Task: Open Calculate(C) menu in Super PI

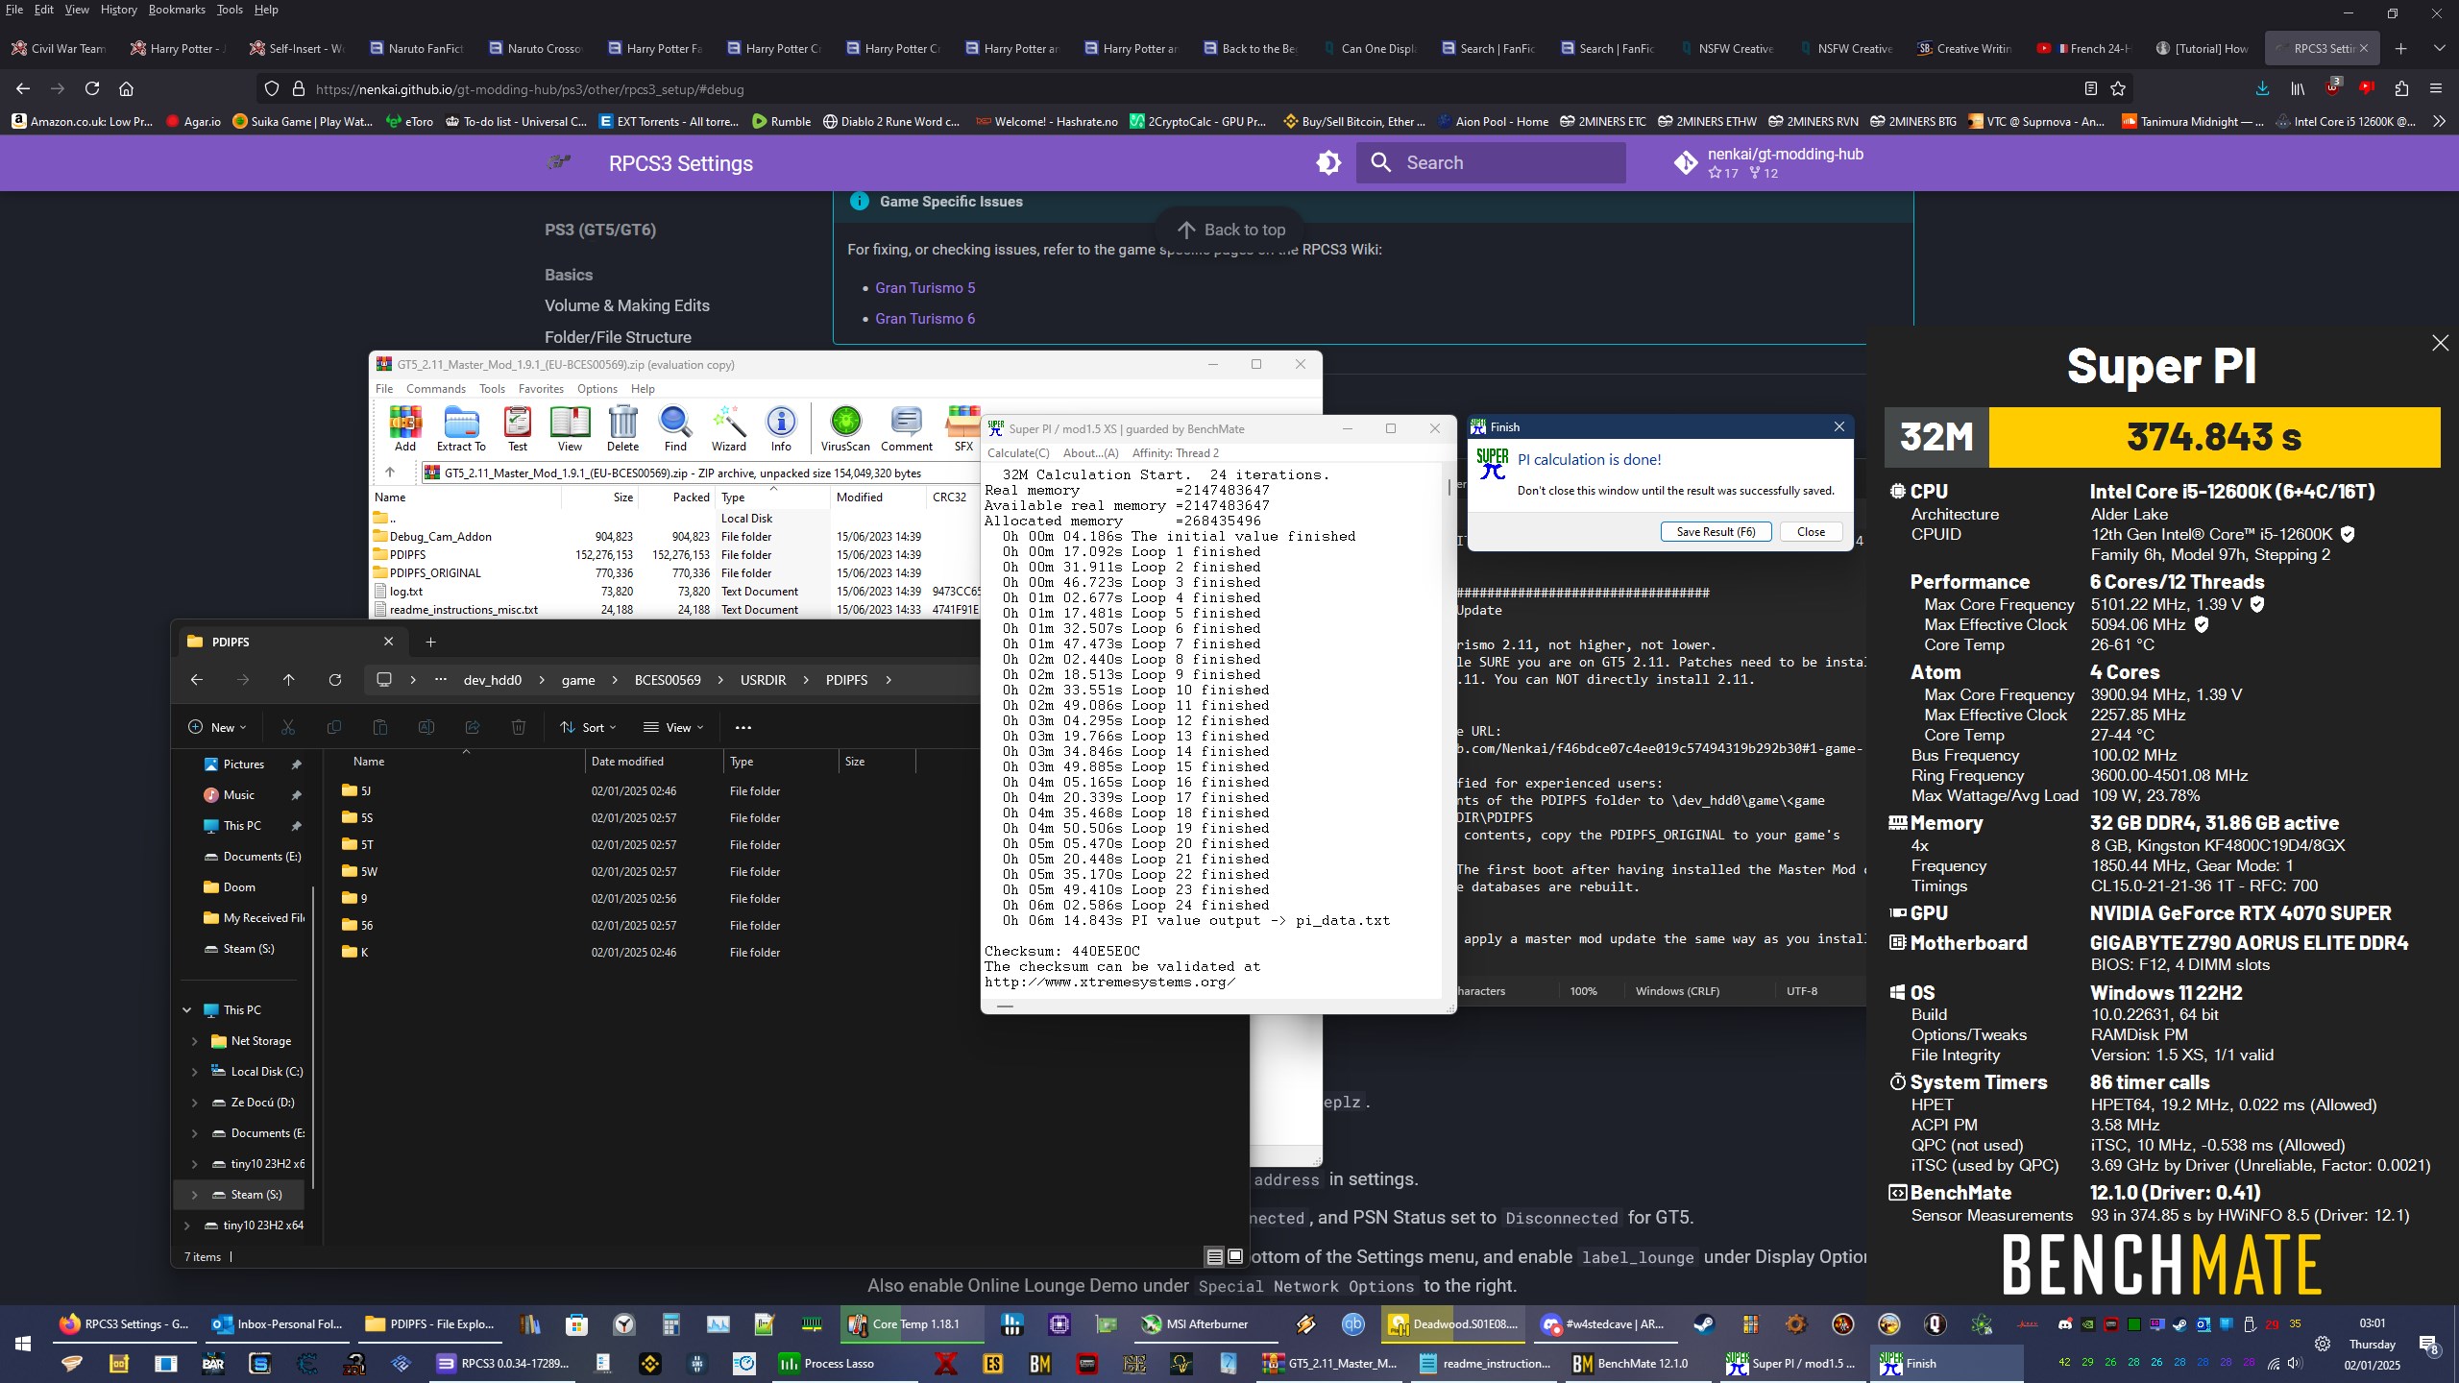Action: (x=1018, y=453)
